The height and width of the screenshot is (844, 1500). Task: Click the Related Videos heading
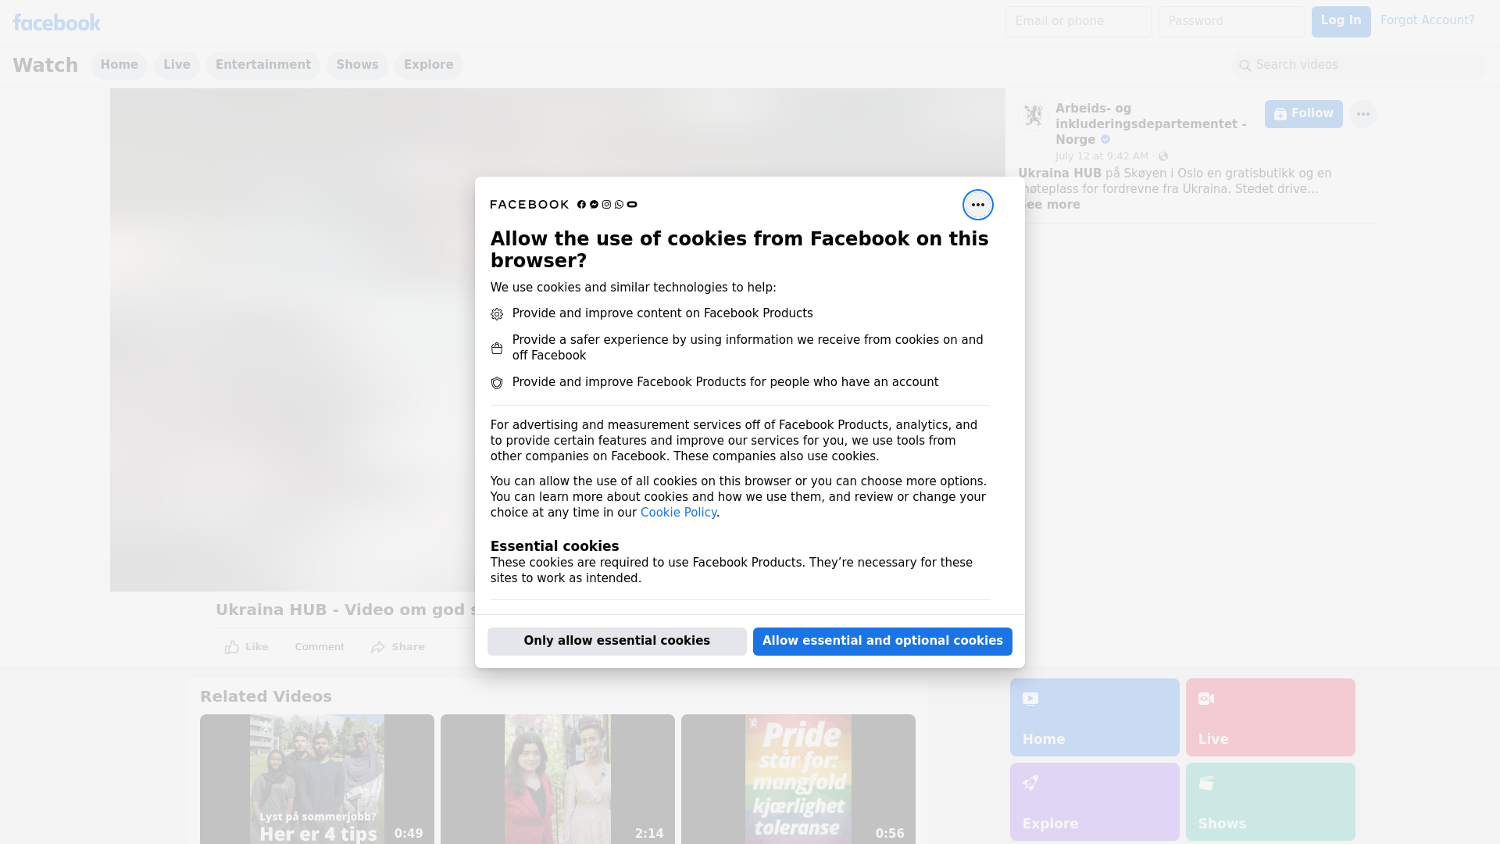pos(266,696)
